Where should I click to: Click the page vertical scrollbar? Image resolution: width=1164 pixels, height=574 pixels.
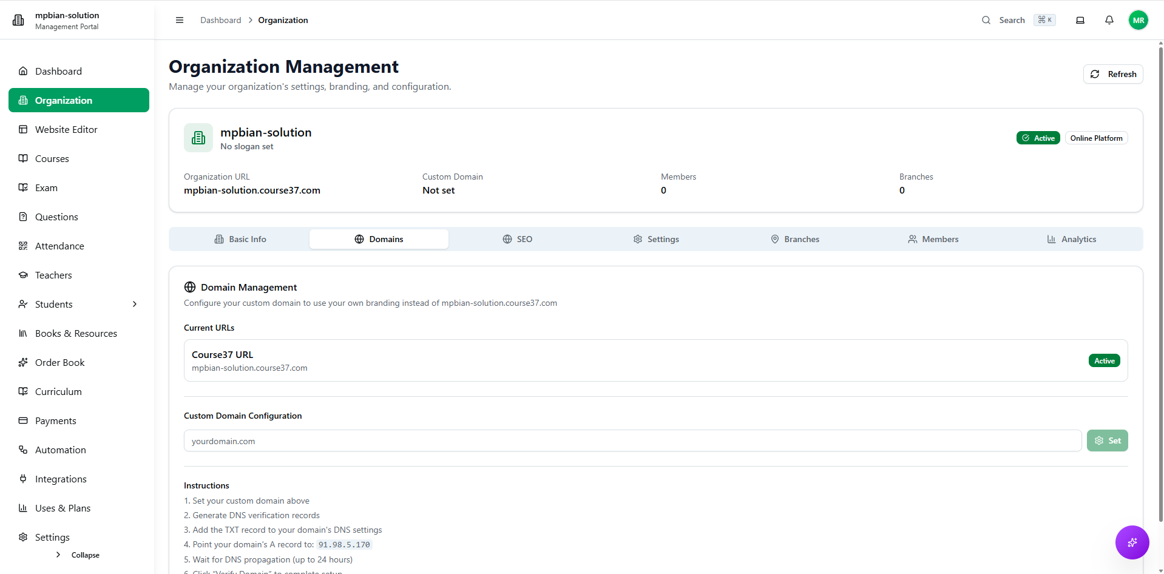point(1160,279)
